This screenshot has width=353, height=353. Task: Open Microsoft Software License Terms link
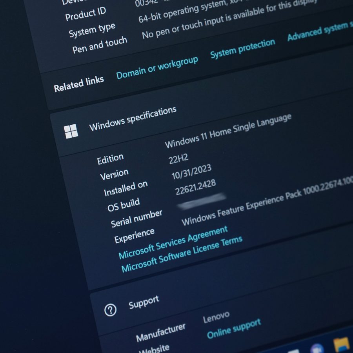click(x=182, y=254)
